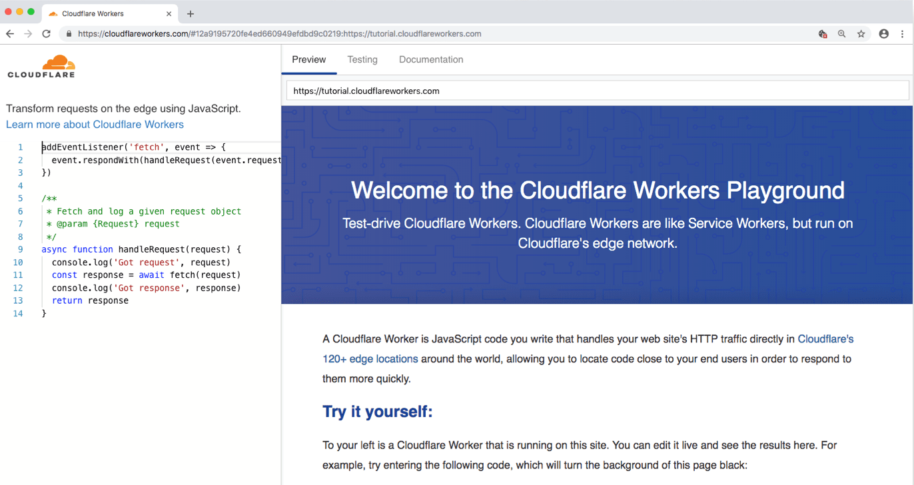Click the const response = await fetch line

147,275
